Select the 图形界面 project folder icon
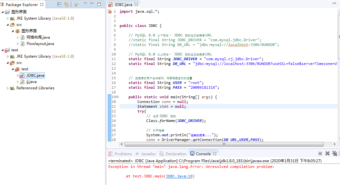Image resolution: width=340 pixels, height=185 pixels. 7,12
